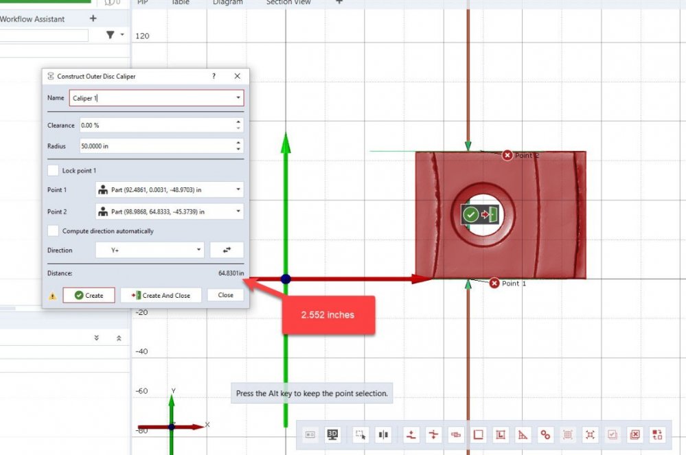This screenshot has width=686, height=455.
Task: Check Compute direction automatically
Action: [x=53, y=231]
